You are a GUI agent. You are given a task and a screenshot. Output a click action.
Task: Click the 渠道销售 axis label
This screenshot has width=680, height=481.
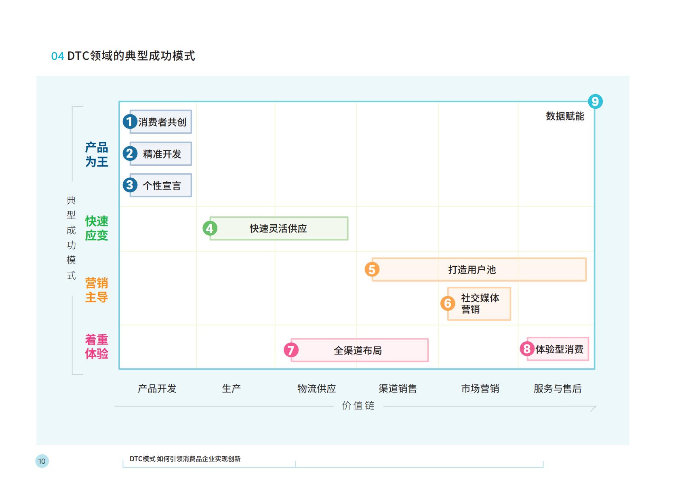pos(398,388)
